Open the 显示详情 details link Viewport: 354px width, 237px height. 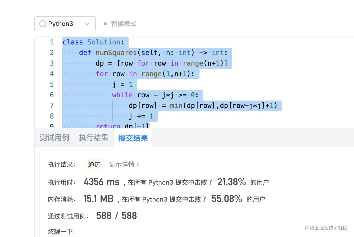pos(122,165)
